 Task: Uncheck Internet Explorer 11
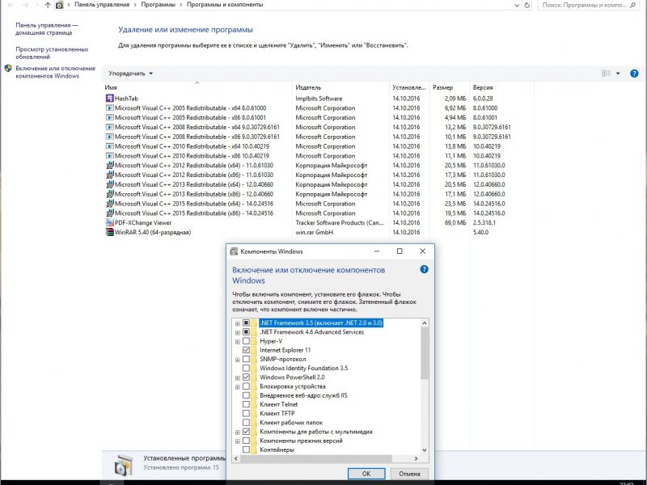(246, 350)
